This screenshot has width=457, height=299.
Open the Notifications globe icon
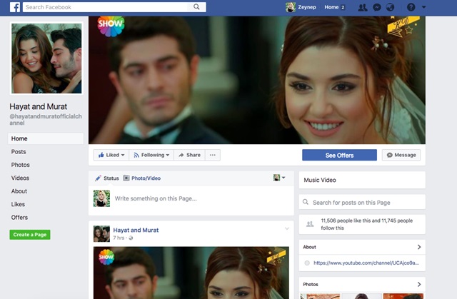[x=390, y=7]
